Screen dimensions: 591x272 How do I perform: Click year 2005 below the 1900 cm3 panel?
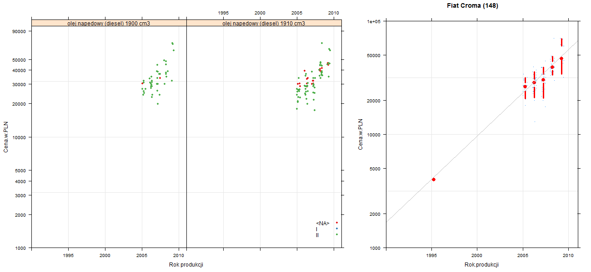click(142, 256)
